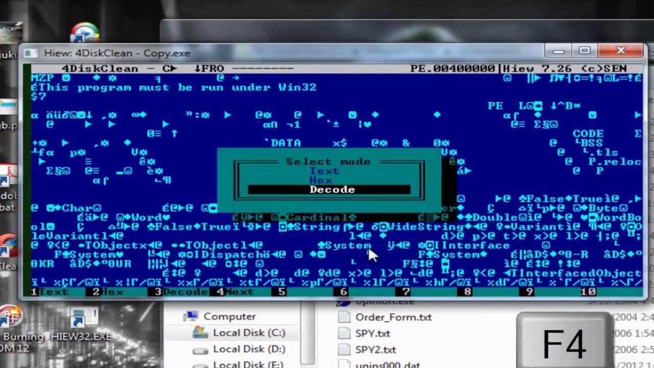Select Hex in the Select mode dialog

coord(320,180)
